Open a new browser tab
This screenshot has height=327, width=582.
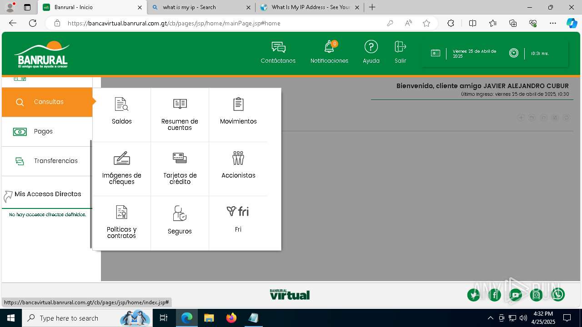click(372, 7)
